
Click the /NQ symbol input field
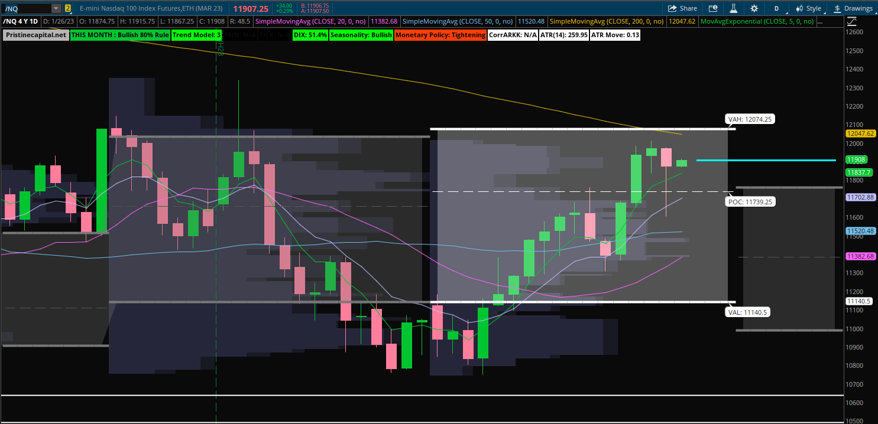pyautogui.click(x=26, y=8)
